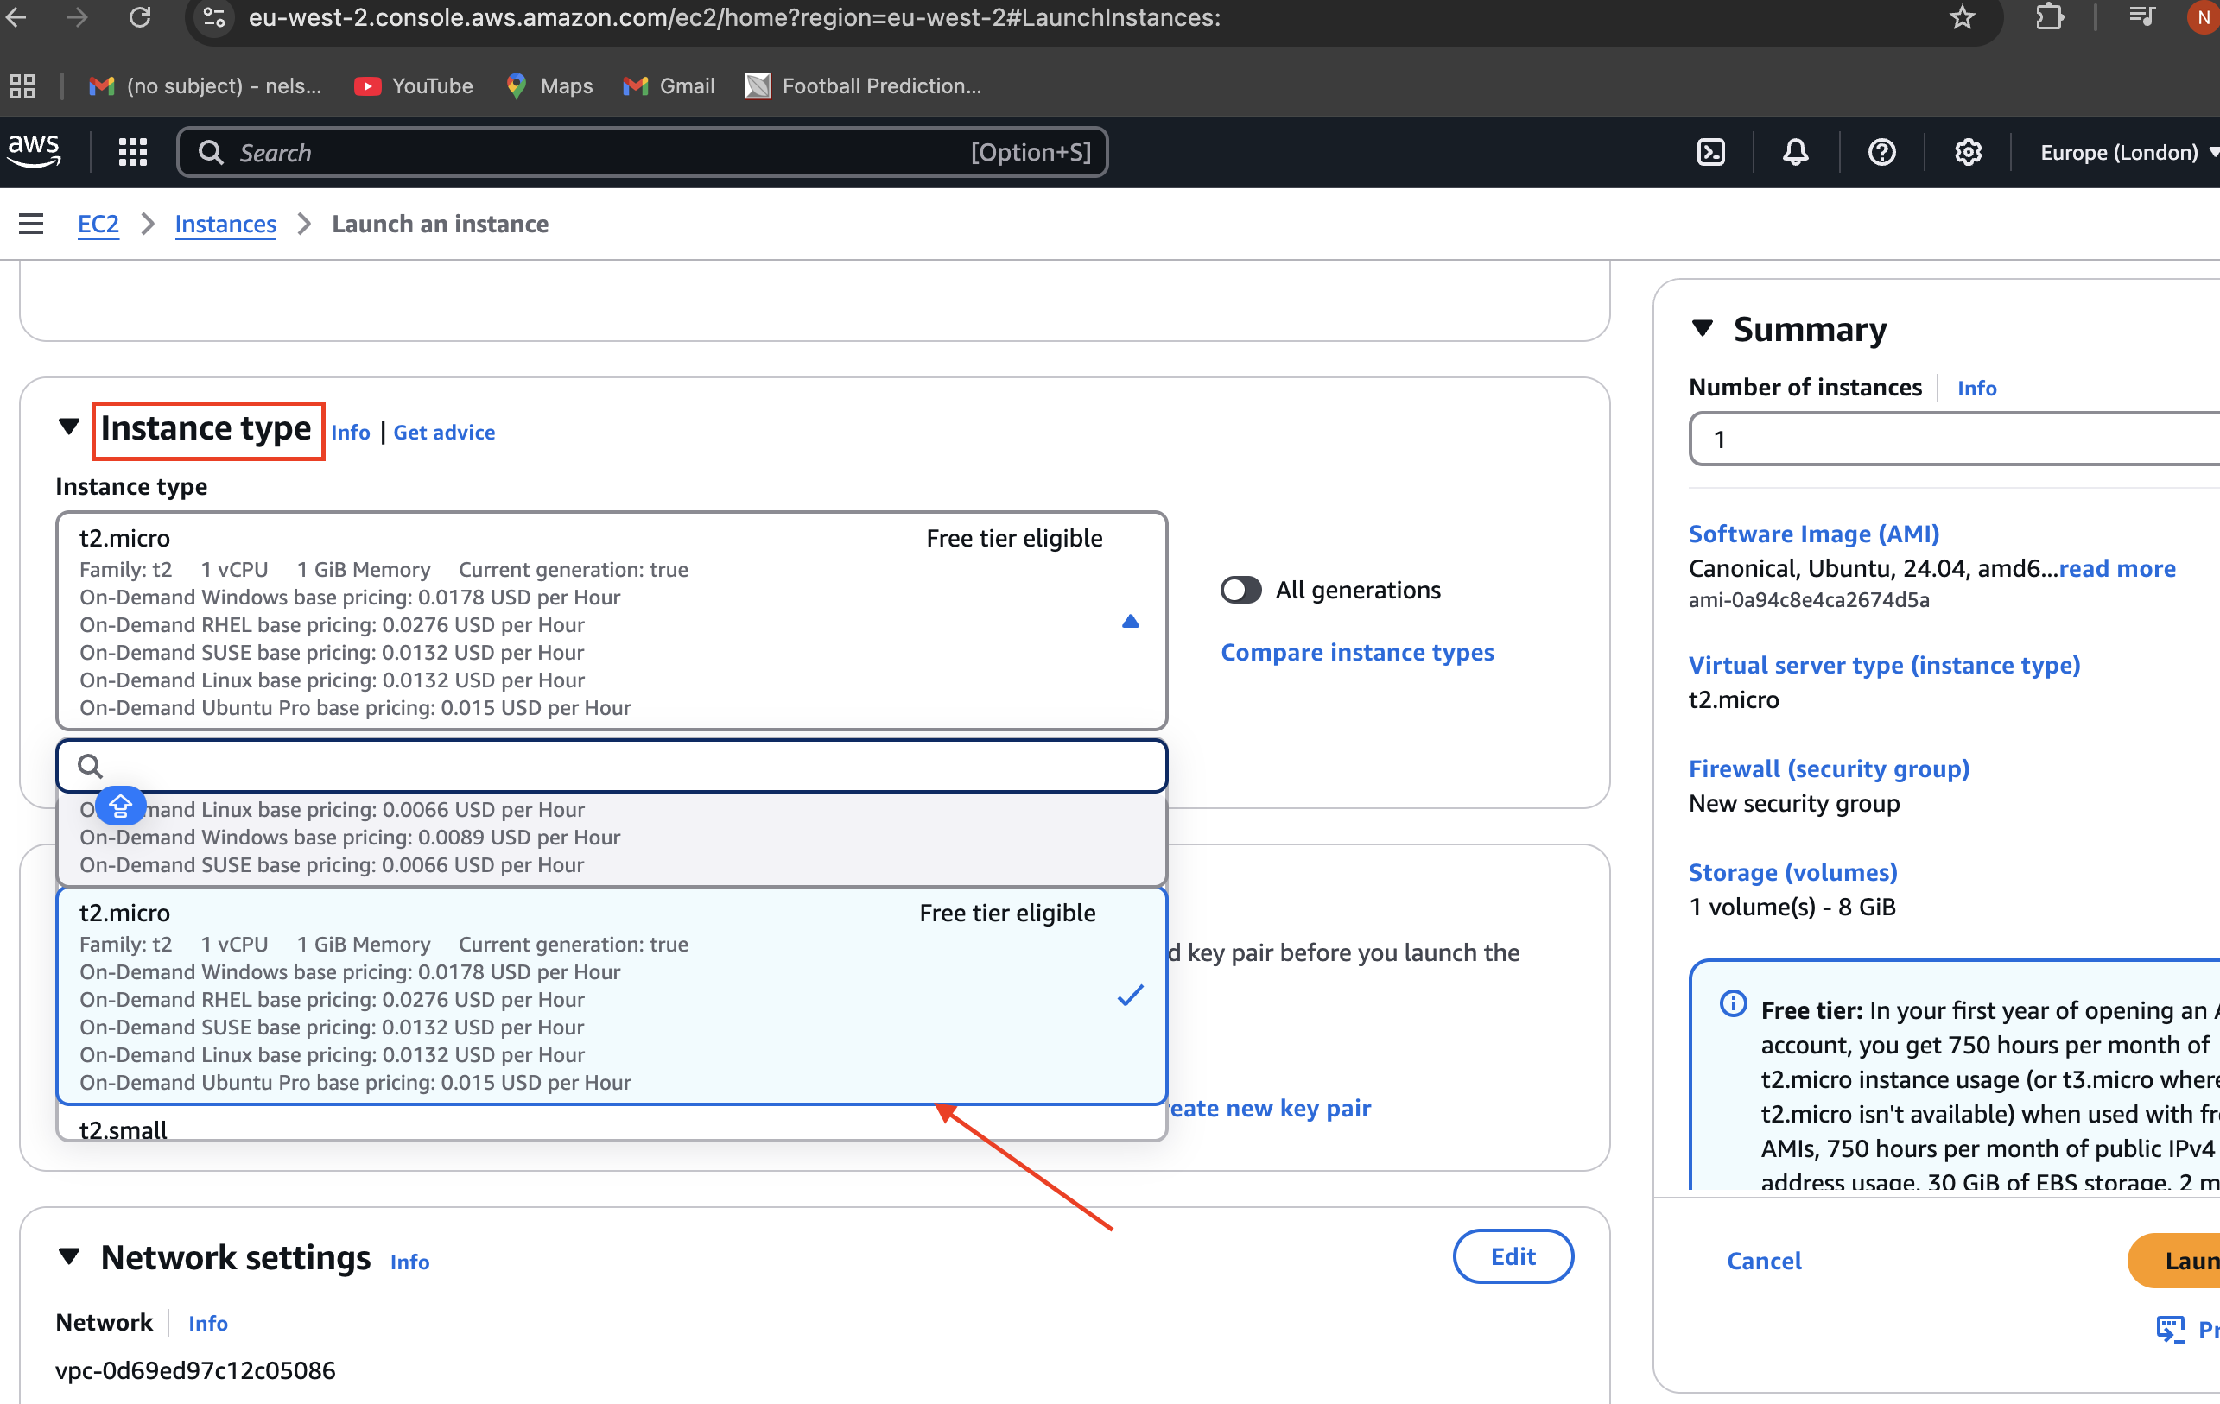The image size is (2220, 1404).
Task: Click read more for AMI description
Action: pyautogui.click(x=2116, y=567)
